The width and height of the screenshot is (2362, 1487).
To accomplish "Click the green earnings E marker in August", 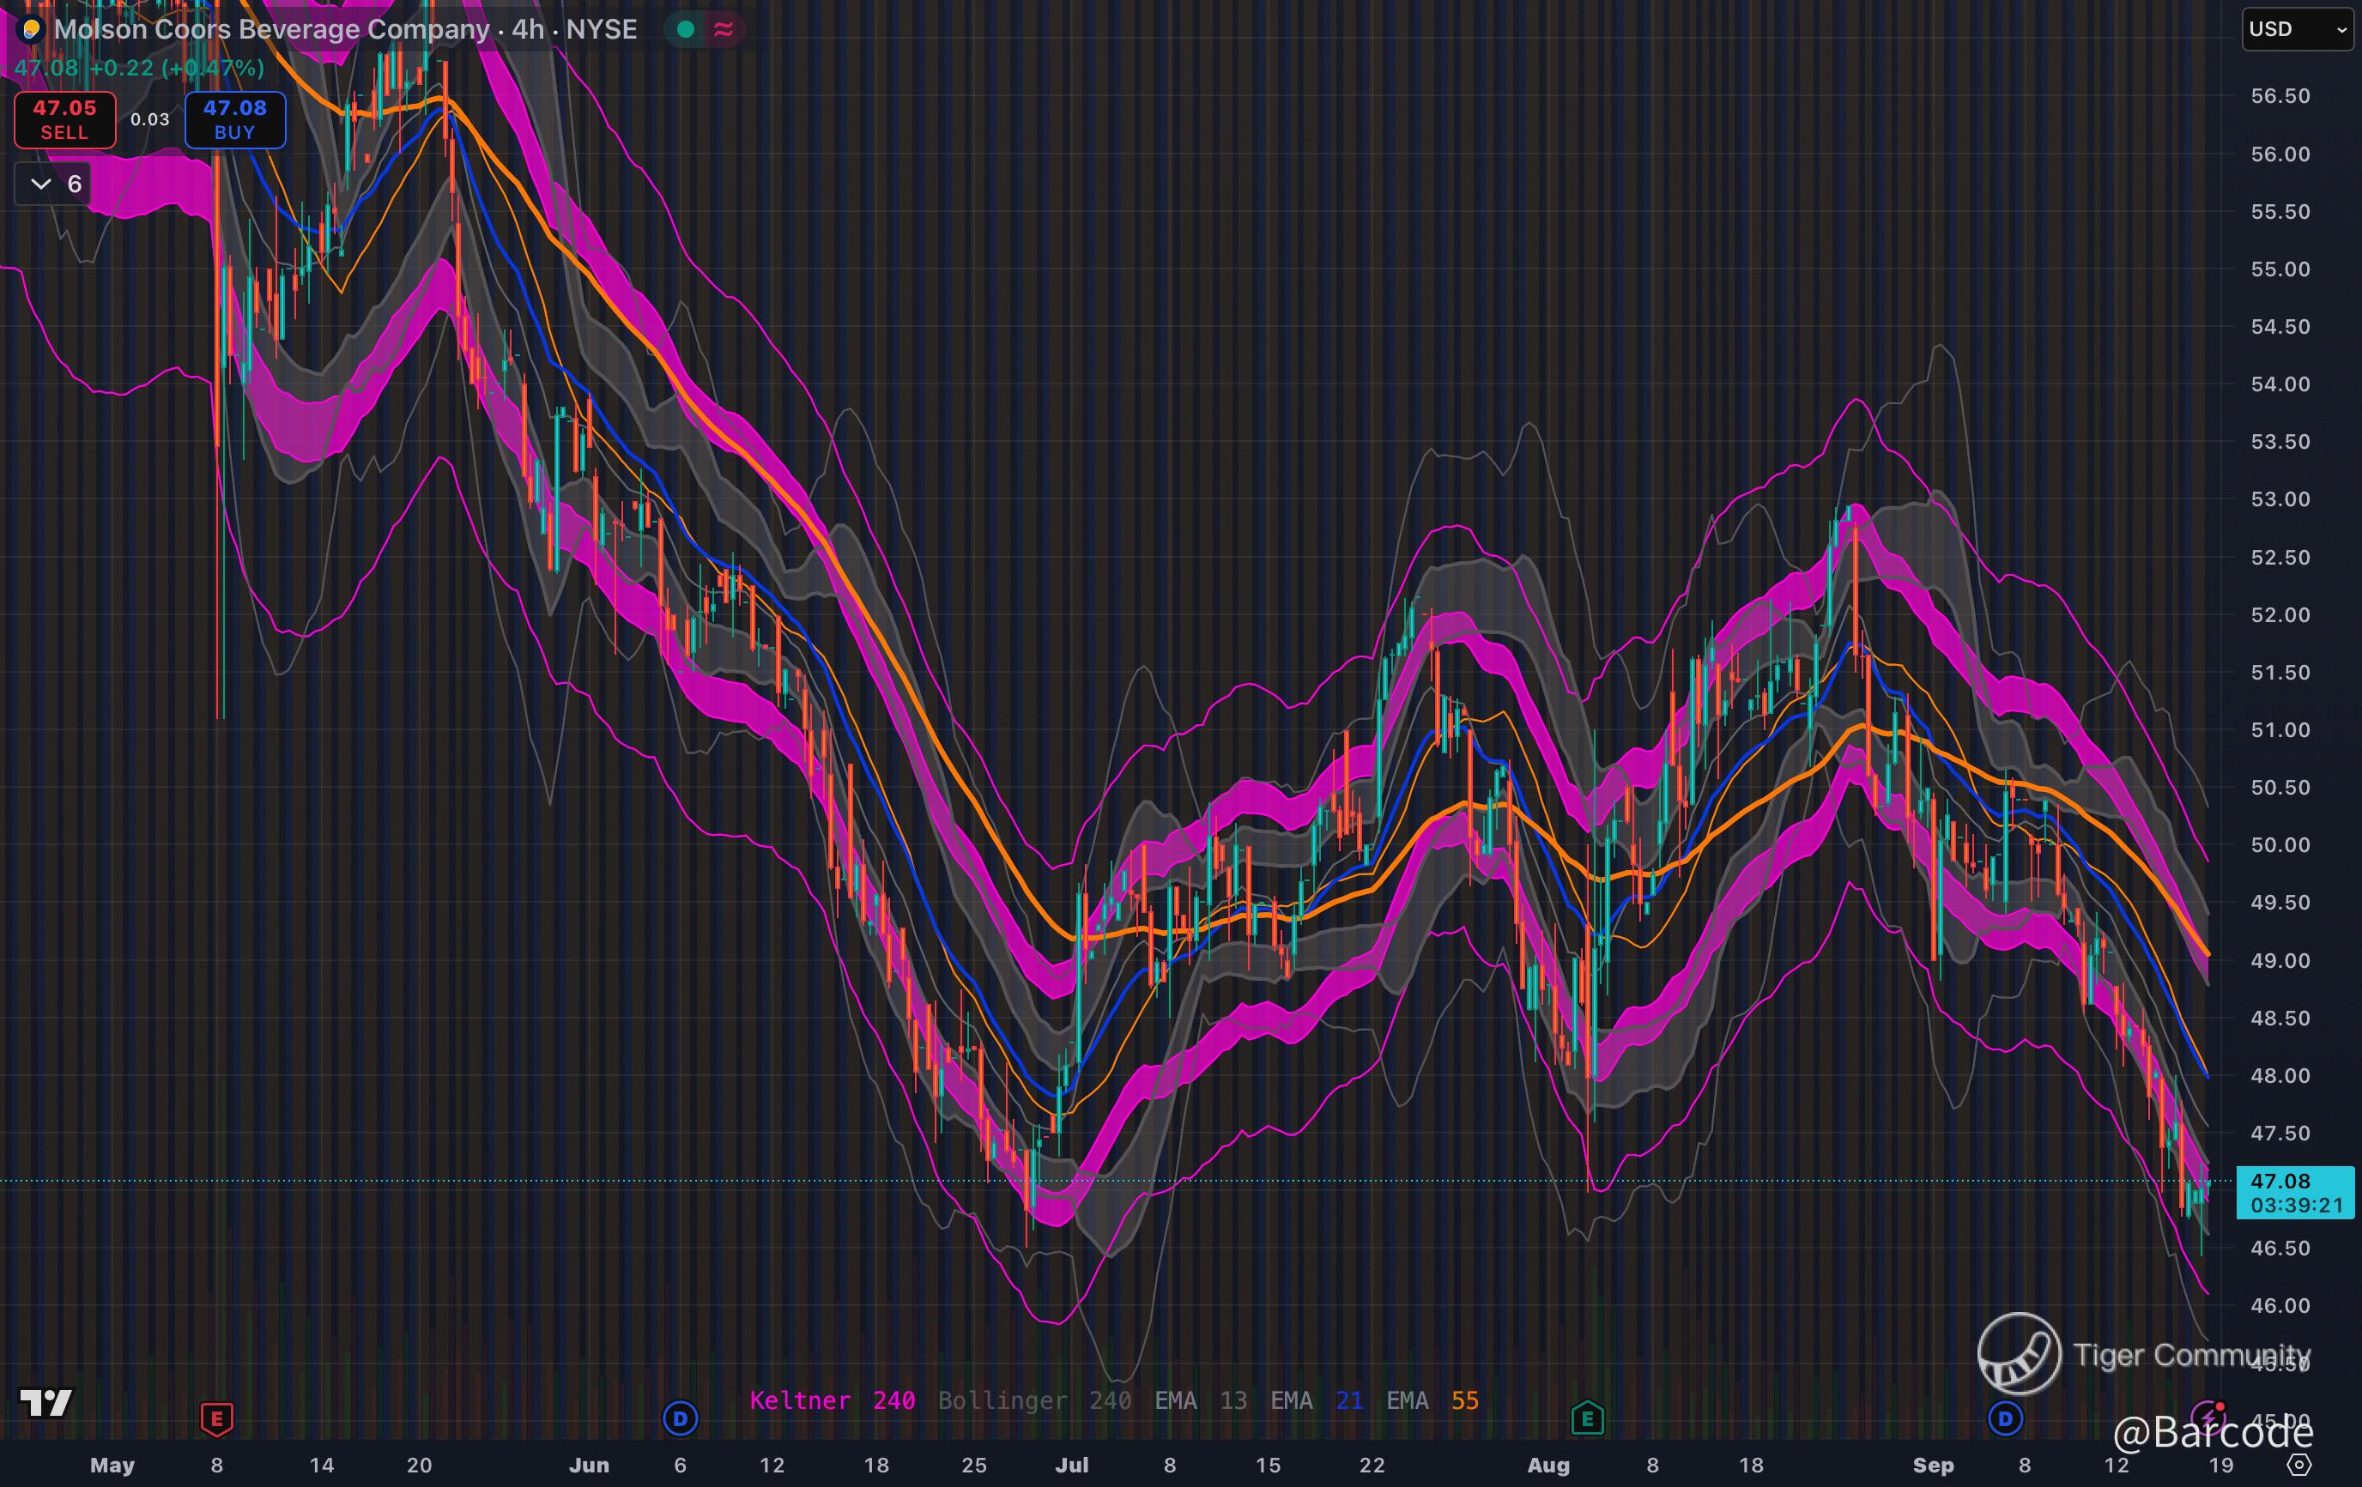I will pos(1587,1417).
